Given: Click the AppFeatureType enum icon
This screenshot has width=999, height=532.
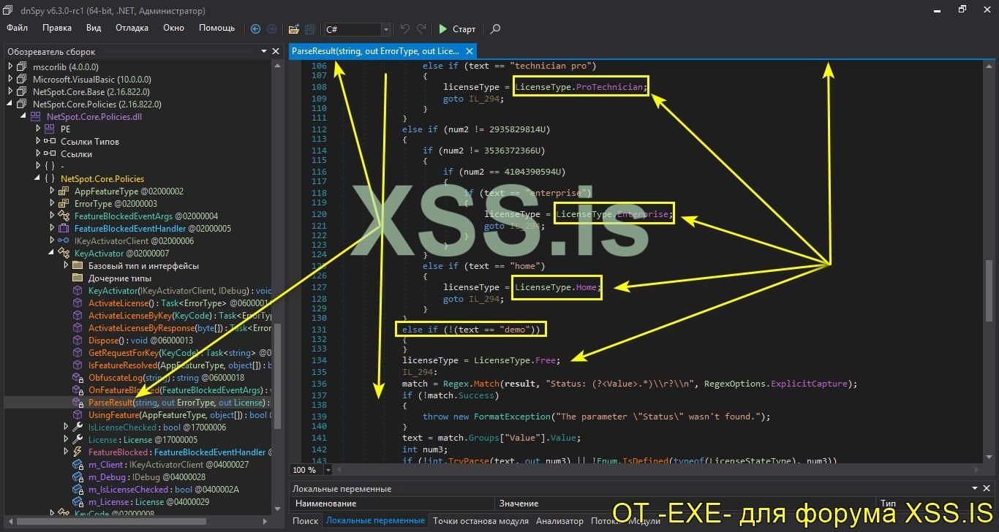Looking at the screenshot, I should tap(63, 191).
